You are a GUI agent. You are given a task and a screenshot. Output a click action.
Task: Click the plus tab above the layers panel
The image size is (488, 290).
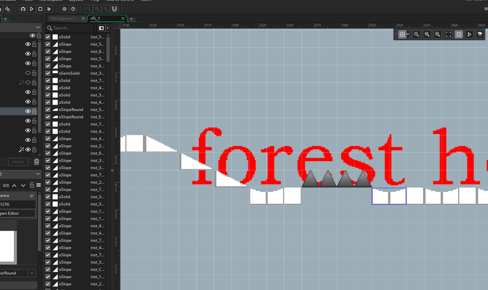[5, 19]
